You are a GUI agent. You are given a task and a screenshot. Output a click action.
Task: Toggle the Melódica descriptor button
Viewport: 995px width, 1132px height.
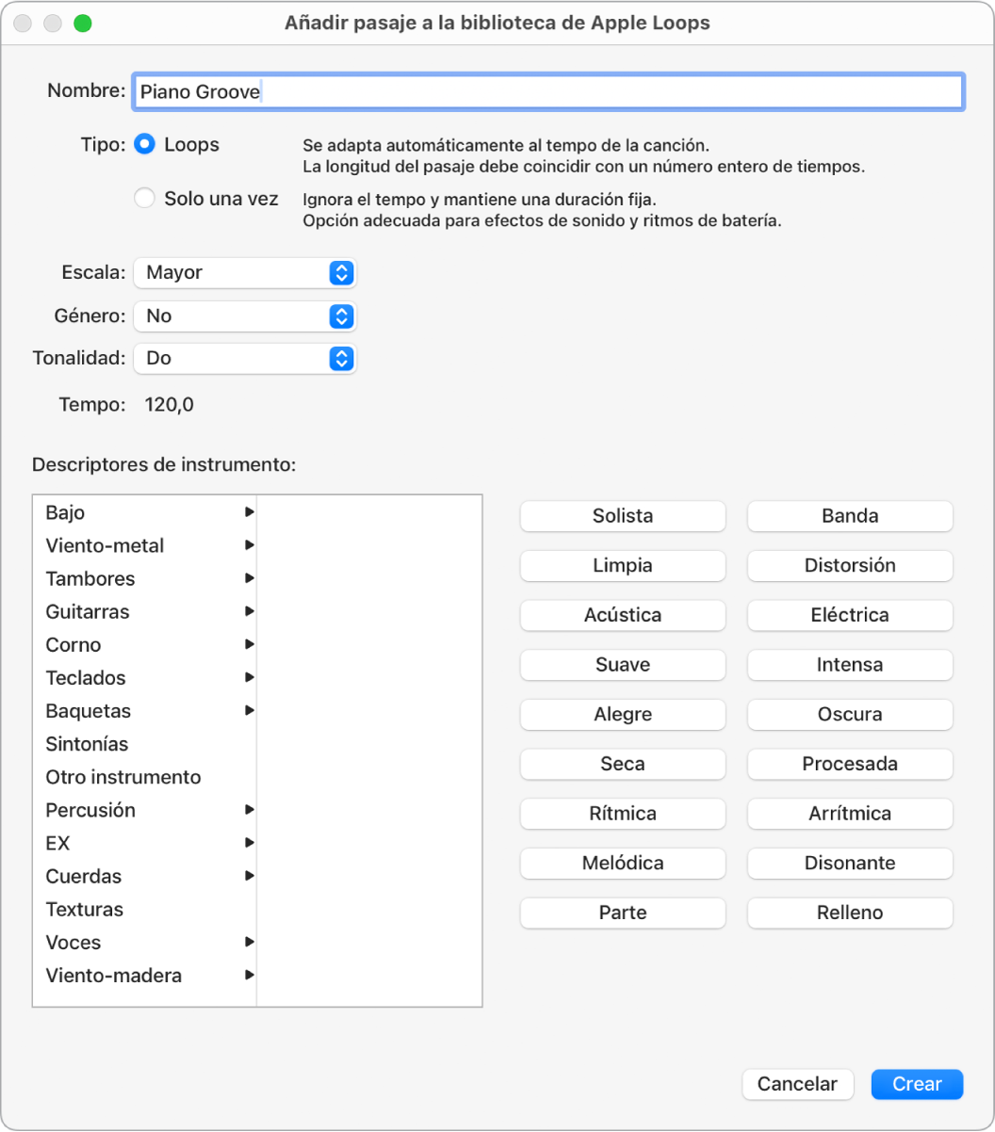click(x=623, y=863)
